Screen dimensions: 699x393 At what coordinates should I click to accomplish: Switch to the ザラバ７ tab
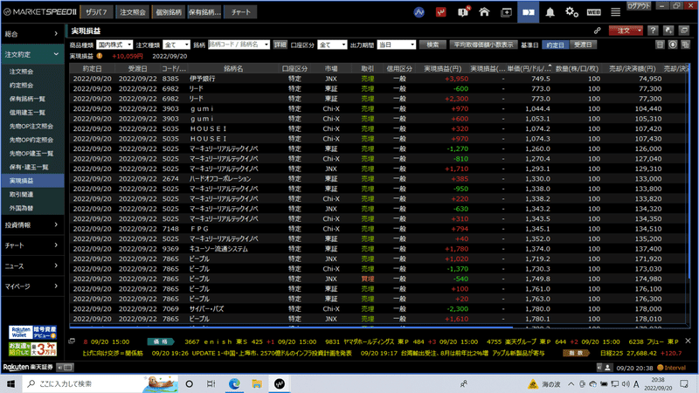click(x=96, y=12)
